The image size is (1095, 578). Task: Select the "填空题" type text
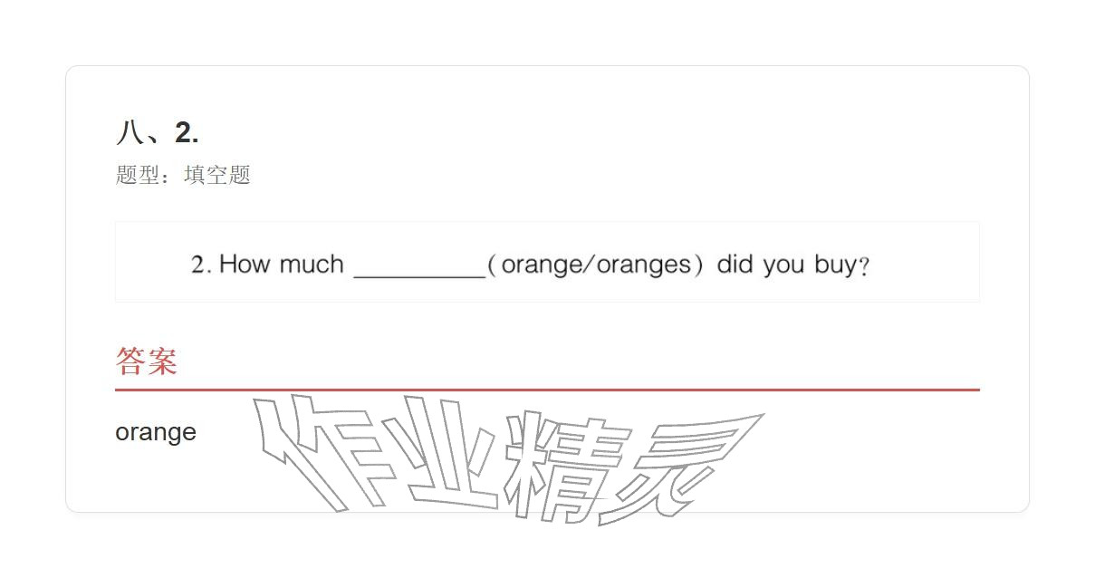coord(217,174)
